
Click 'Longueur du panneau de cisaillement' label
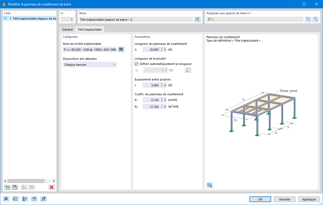pos(161,44)
